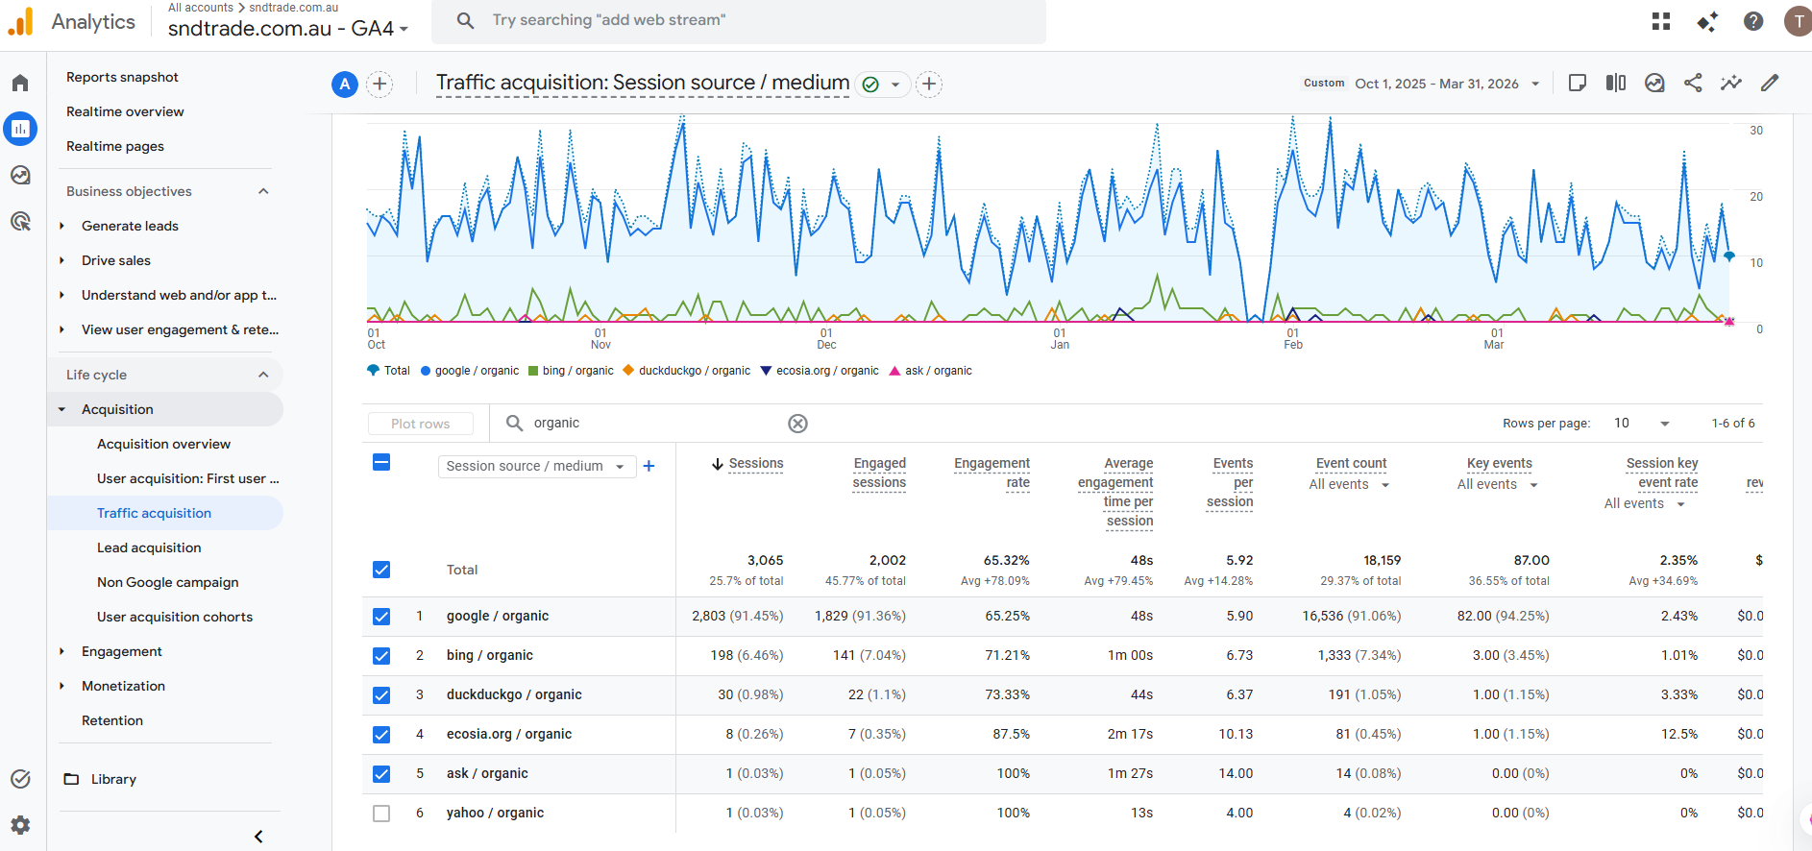Open Session key event rate All events dropdown
1812x851 pixels.
(x=1645, y=504)
